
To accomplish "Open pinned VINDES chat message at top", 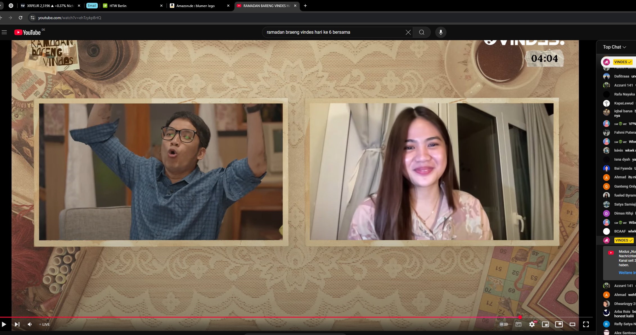I will pos(619,62).
